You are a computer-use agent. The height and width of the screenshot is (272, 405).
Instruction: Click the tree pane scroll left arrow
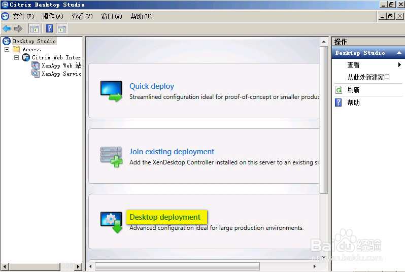point(5,266)
